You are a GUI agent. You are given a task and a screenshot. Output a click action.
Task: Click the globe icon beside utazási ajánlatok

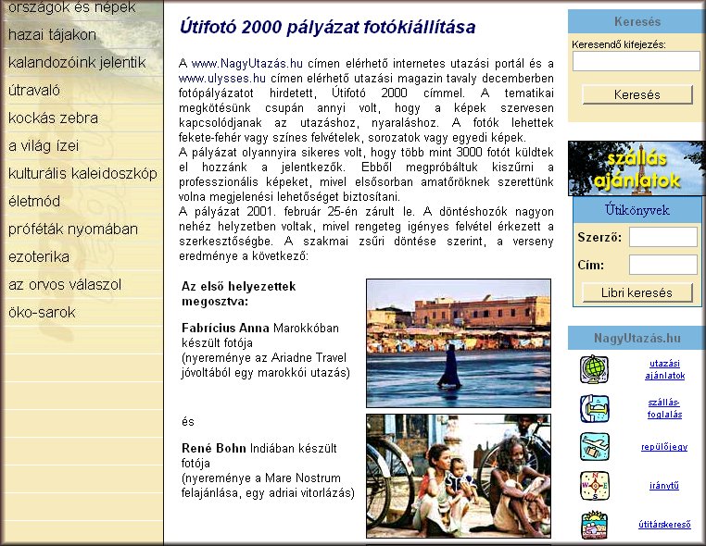pos(594,369)
